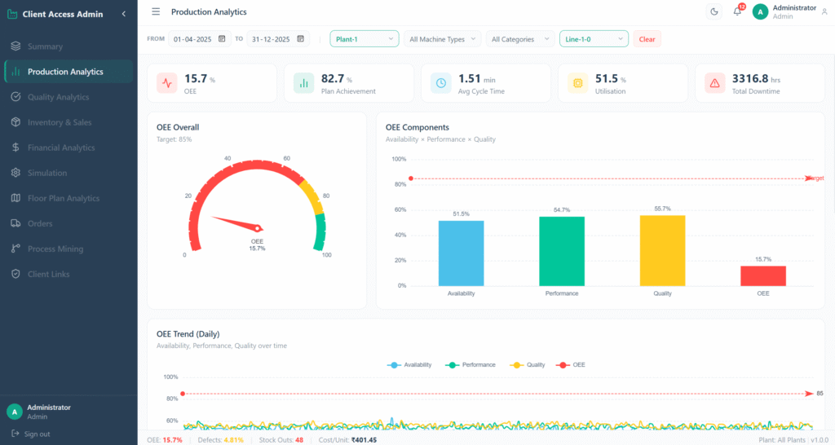Screen dimensions: 835x445
Task: Click 'Stock Outs: 48' in status bar
Action: point(281,440)
